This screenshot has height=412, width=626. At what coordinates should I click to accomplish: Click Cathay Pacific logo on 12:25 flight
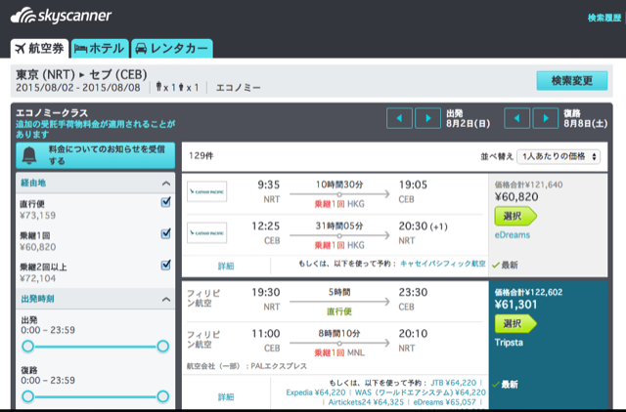coord(206,232)
